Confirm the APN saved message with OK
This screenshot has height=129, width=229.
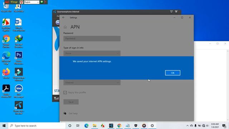172,73
